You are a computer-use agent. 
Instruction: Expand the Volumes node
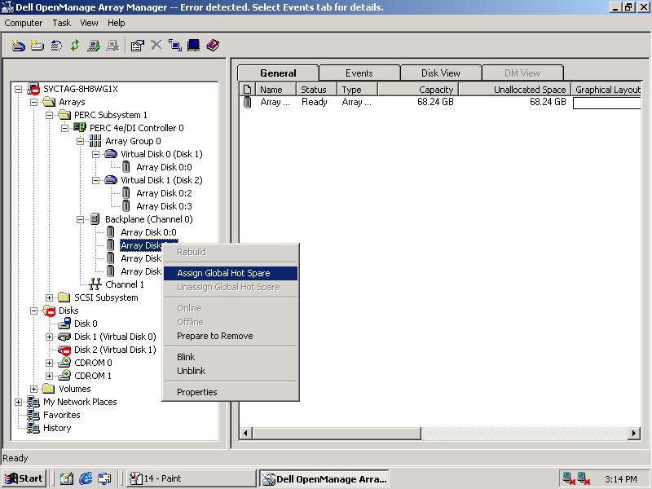33,389
